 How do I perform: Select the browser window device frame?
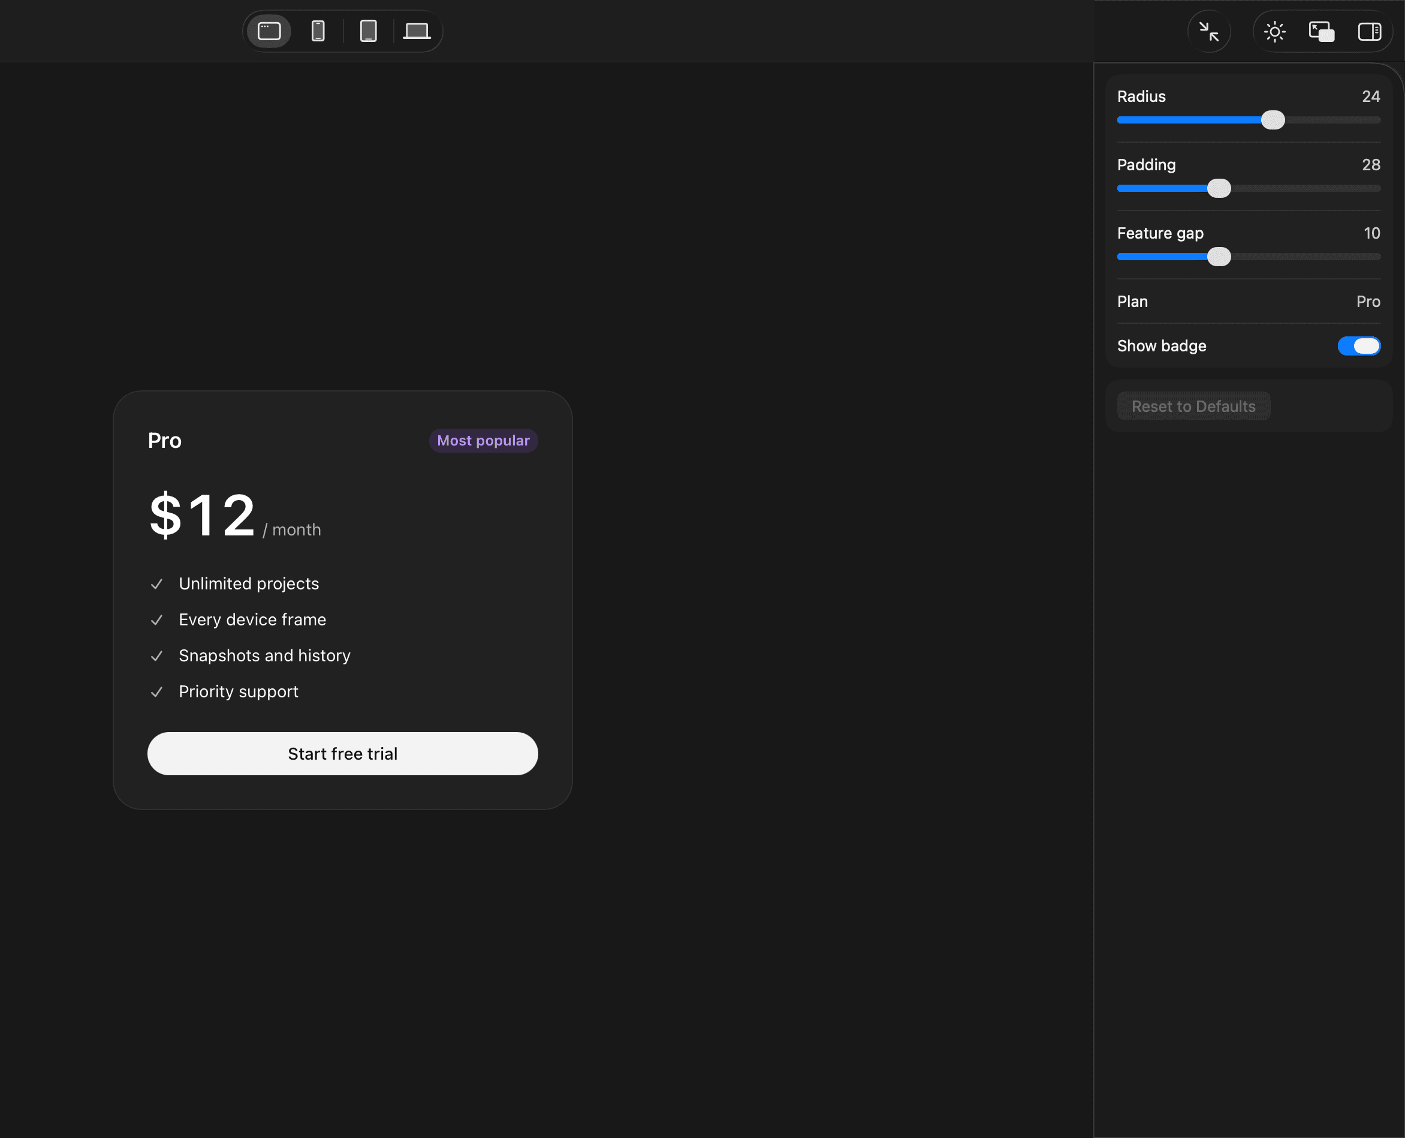(x=269, y=31)
